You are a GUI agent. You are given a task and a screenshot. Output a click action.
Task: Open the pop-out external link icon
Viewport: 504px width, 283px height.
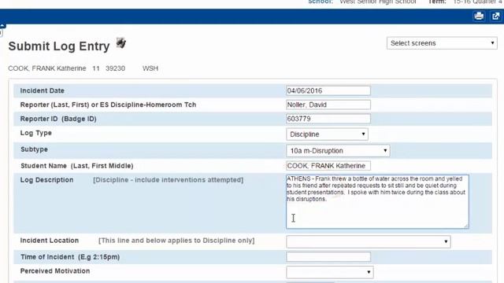(x=496, y=16)
